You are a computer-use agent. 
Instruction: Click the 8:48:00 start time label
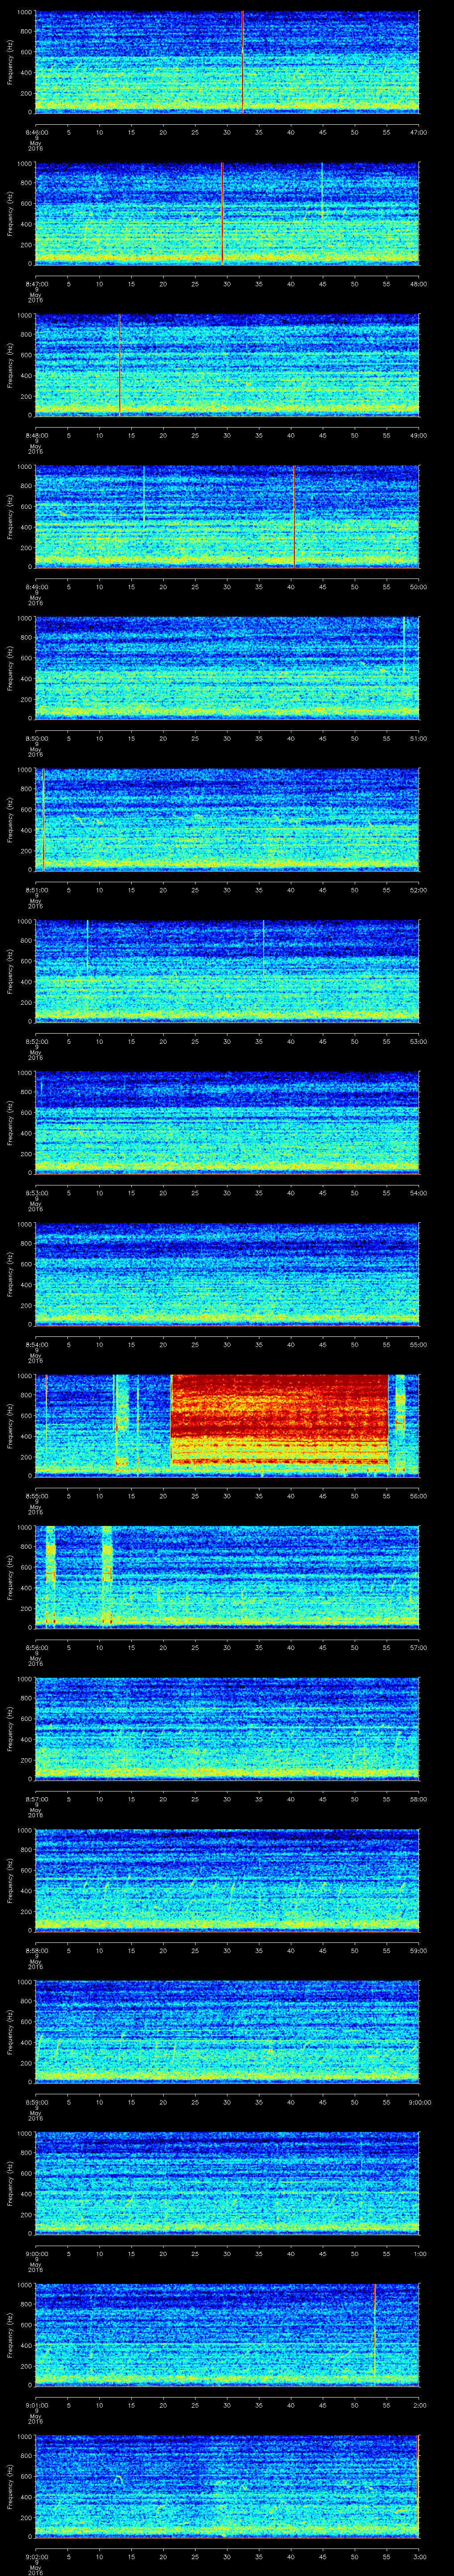coord(36,435)
